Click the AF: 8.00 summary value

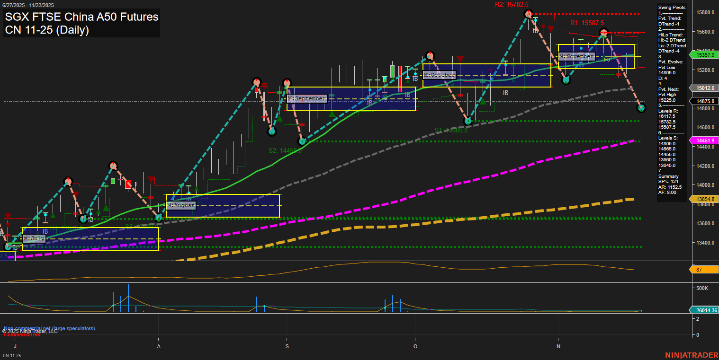click(x=667, y=193)
